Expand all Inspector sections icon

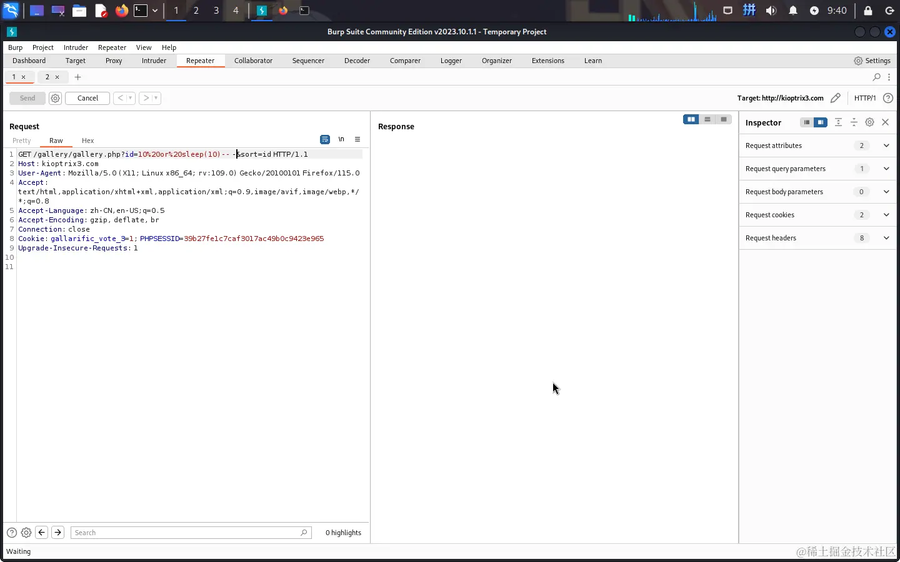tap(838, 122)
